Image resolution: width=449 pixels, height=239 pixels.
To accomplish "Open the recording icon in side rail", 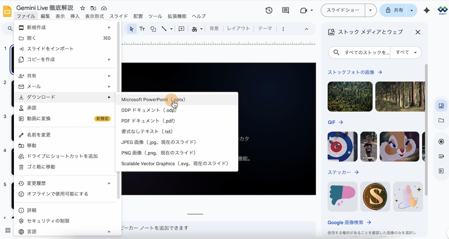I will coord(441,141).
